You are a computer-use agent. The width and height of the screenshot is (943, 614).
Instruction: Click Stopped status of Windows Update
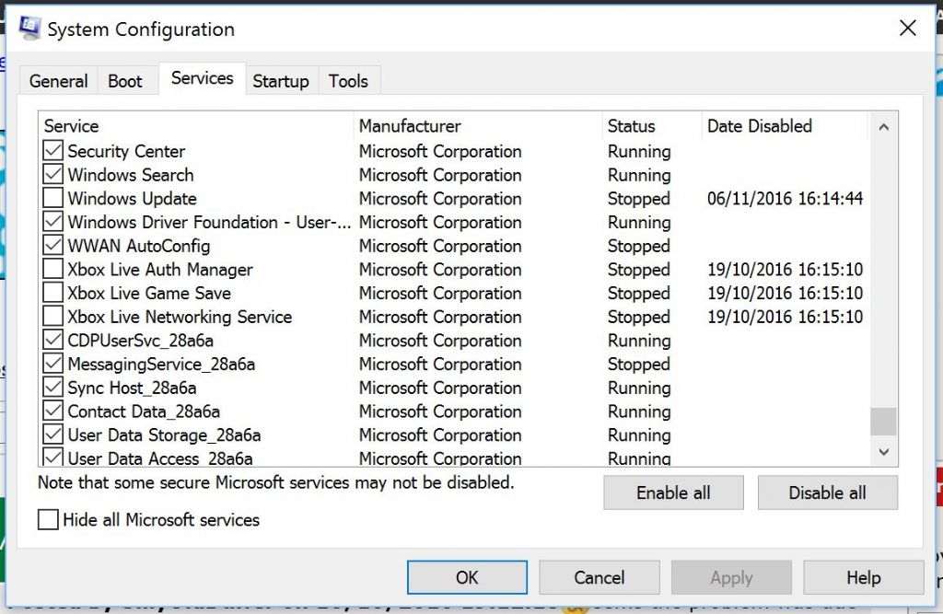(x=639, y=199)
